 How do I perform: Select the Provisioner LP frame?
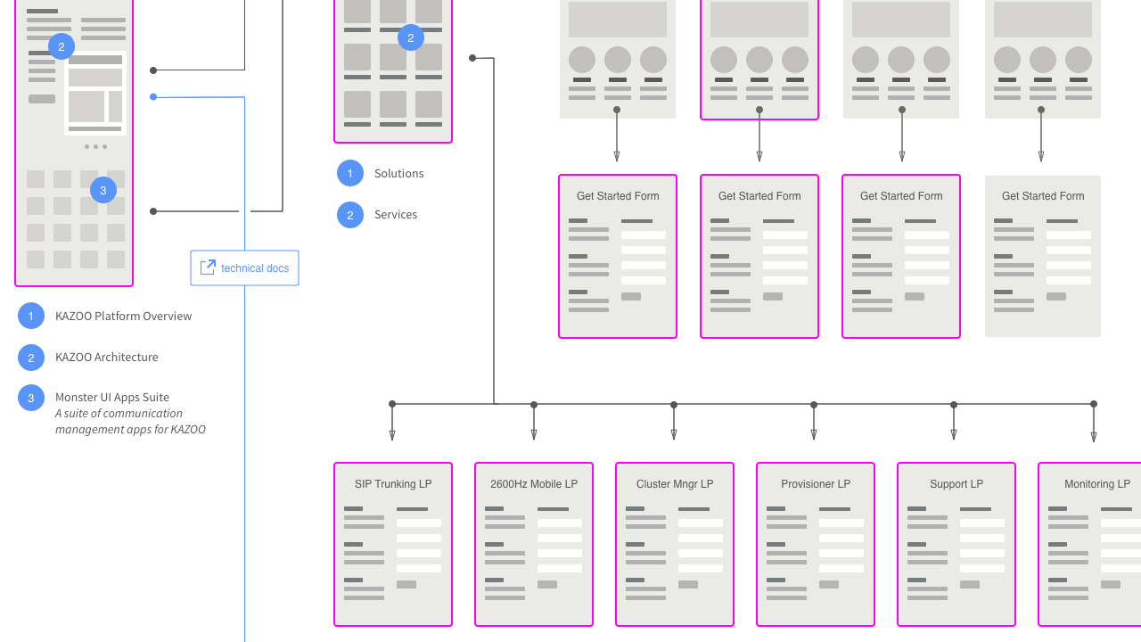pos(815,544)
